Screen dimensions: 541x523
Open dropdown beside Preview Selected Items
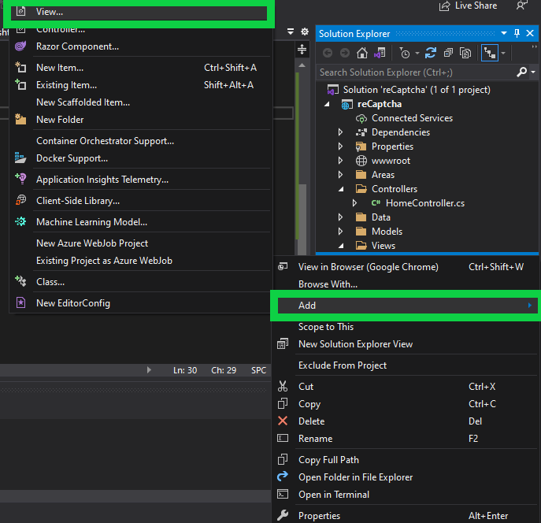coord(503,53)
